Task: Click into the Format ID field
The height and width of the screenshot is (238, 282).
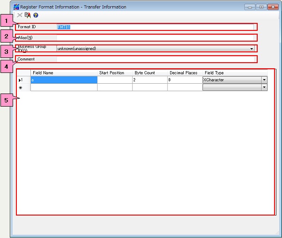Action: pyautogui.click(x=154, y=27)
